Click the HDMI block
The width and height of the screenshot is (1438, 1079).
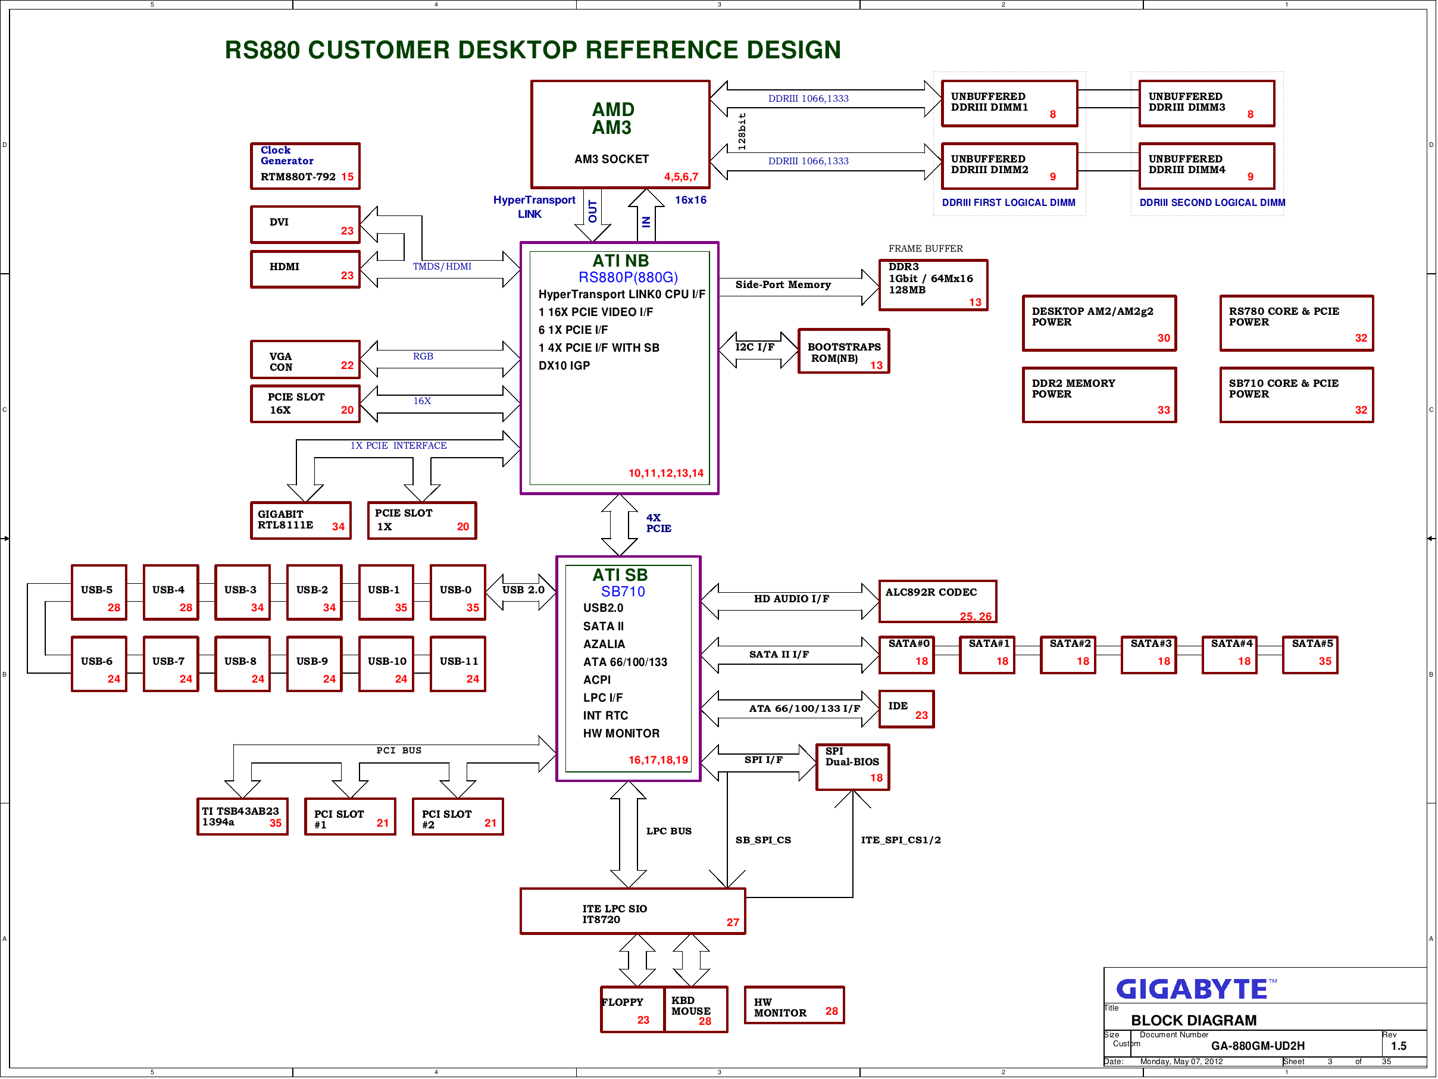click(x=305, y=269)
